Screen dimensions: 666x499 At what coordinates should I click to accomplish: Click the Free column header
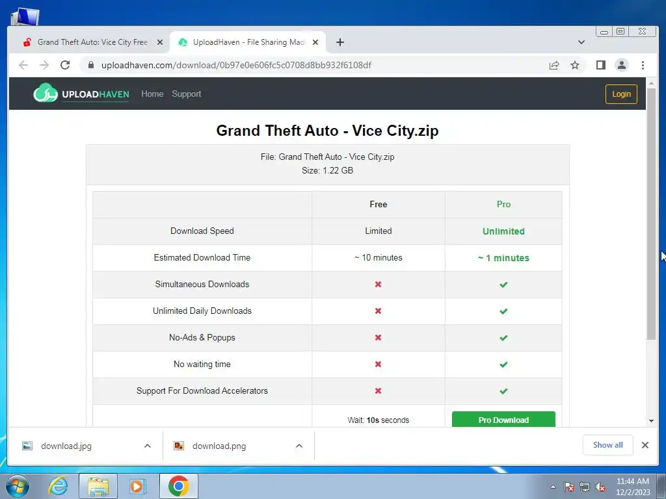pos(378,204)
